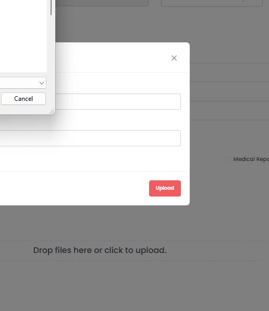
Task: Close the upload modal with the X icon
Action: pyautogui.click(x=174, y=58)
